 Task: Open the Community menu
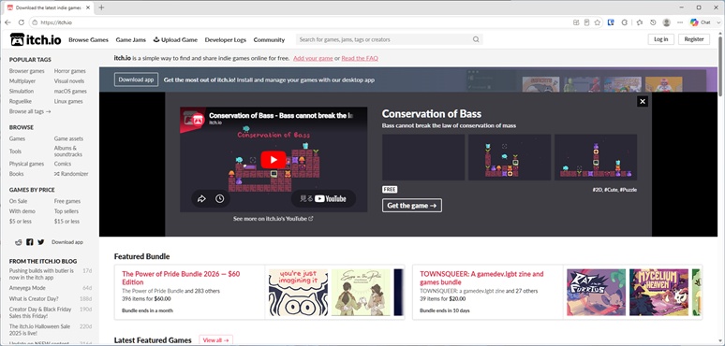coord(269,39)
